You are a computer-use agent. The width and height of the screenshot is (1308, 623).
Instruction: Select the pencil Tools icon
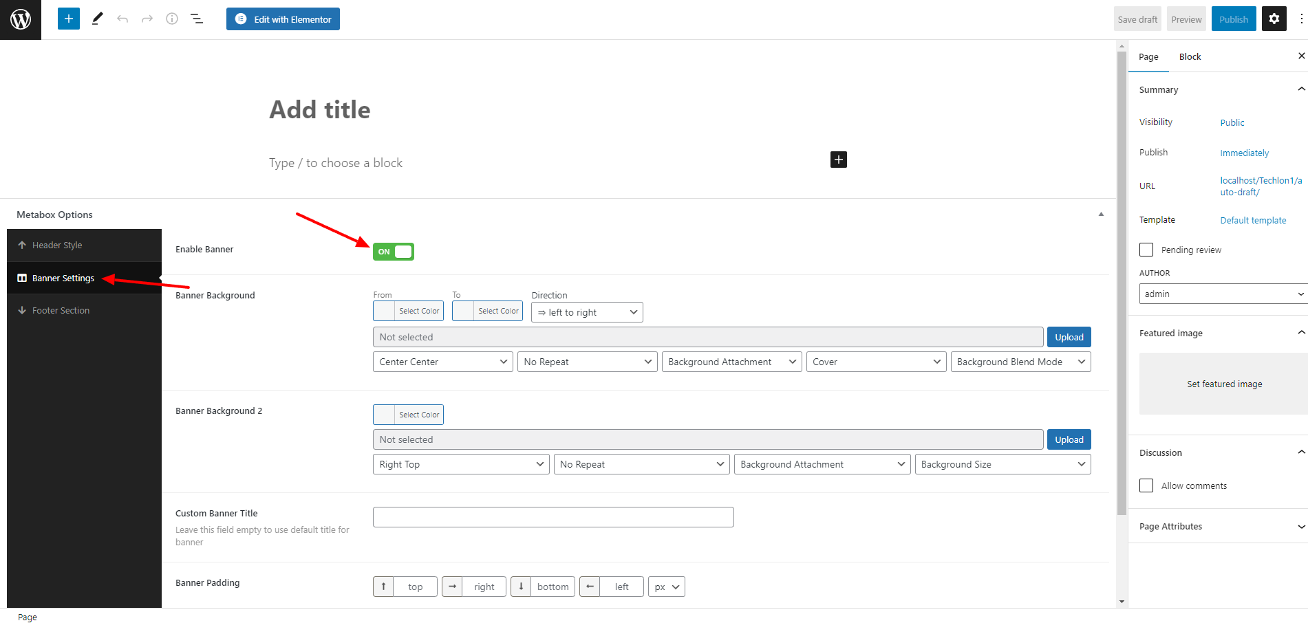point(97,19)
